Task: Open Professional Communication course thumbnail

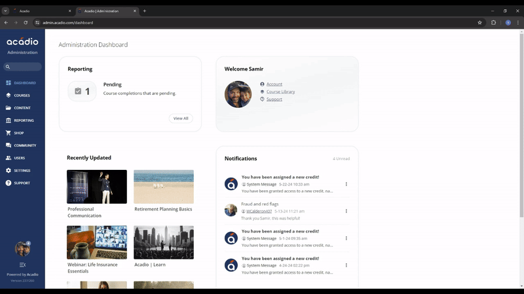Action: click(97, 187)
